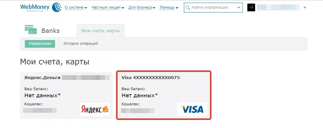Select the Visa 4XXXXXXXXXX0075 card tile
The image size is (323, 128).
164,95
